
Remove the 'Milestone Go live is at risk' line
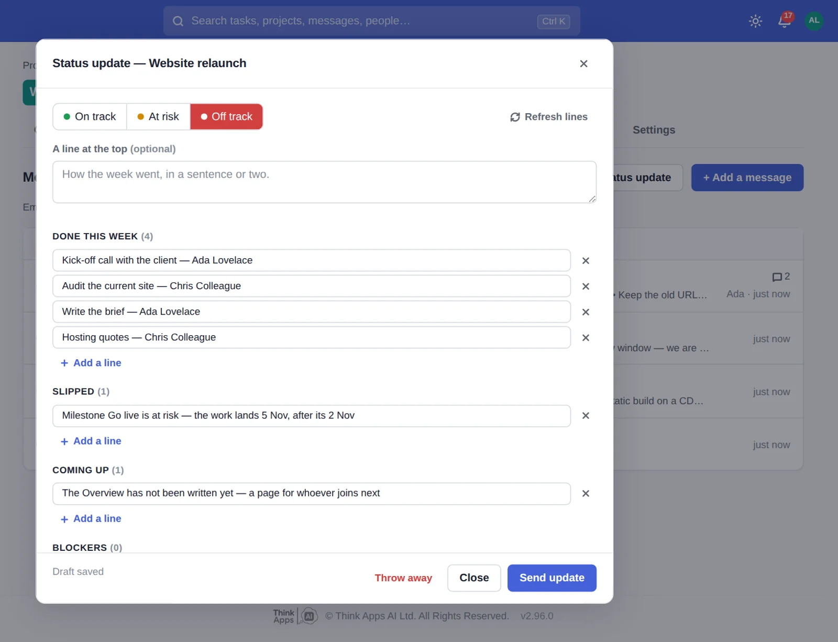(x=586, y=416)
